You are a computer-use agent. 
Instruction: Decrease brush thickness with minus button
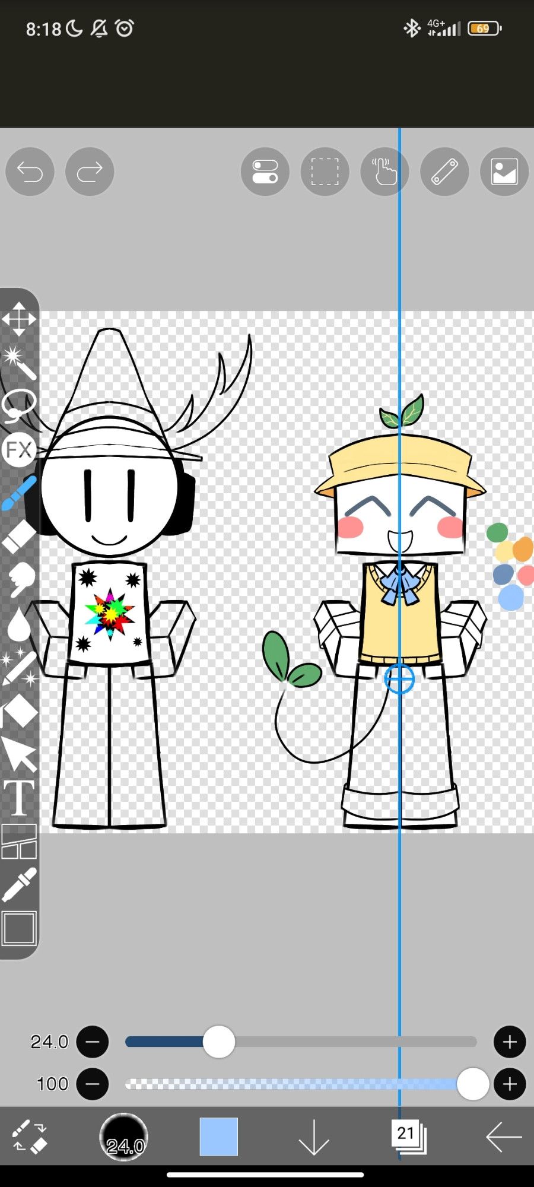[93, 1042]
